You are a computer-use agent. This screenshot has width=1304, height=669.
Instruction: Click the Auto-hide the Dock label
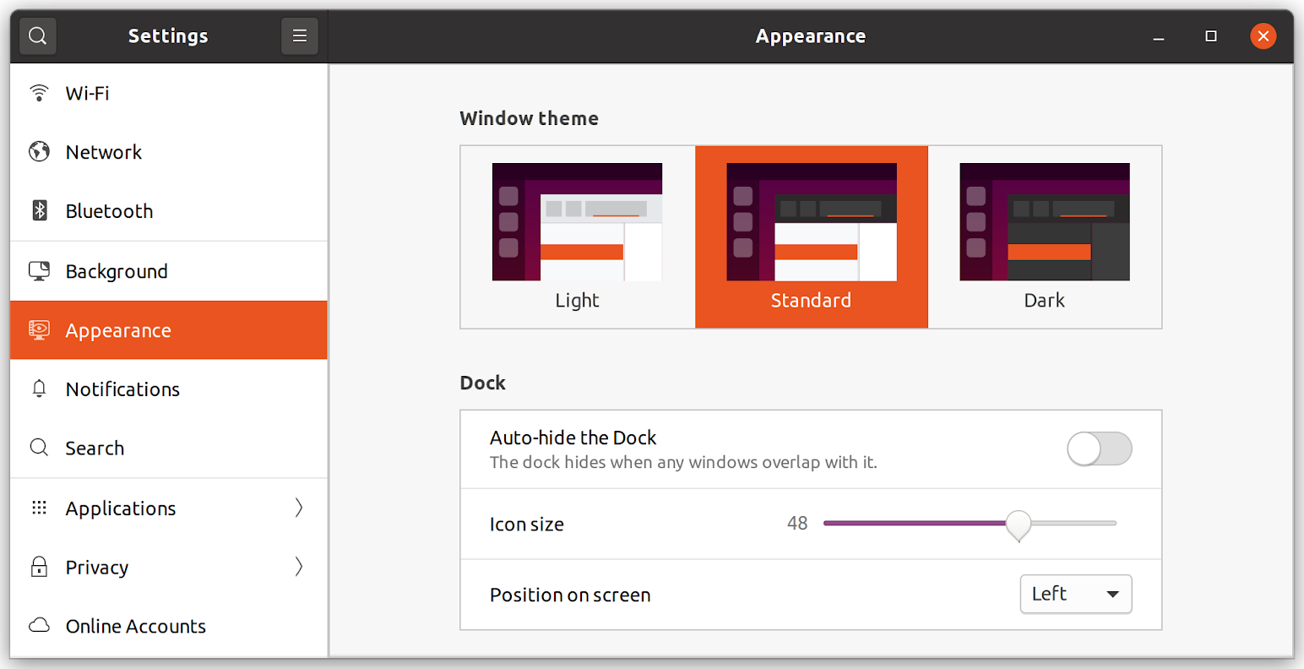(x=573, y=438)
